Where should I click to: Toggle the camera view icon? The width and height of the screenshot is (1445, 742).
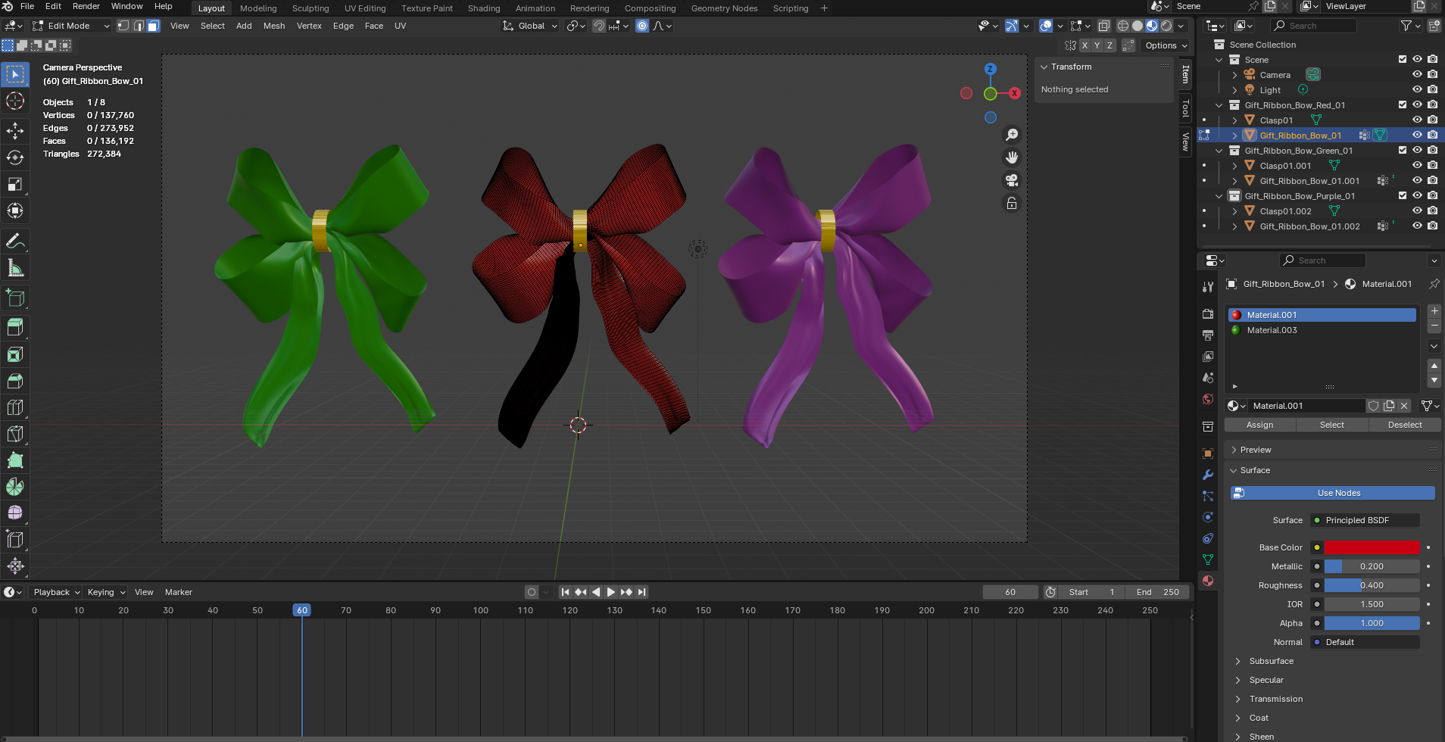pyautogui.click(x=1012, y=180)
